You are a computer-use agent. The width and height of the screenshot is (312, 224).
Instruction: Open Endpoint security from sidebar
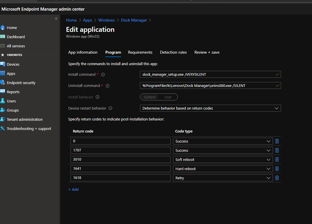(x=21, y=83)
